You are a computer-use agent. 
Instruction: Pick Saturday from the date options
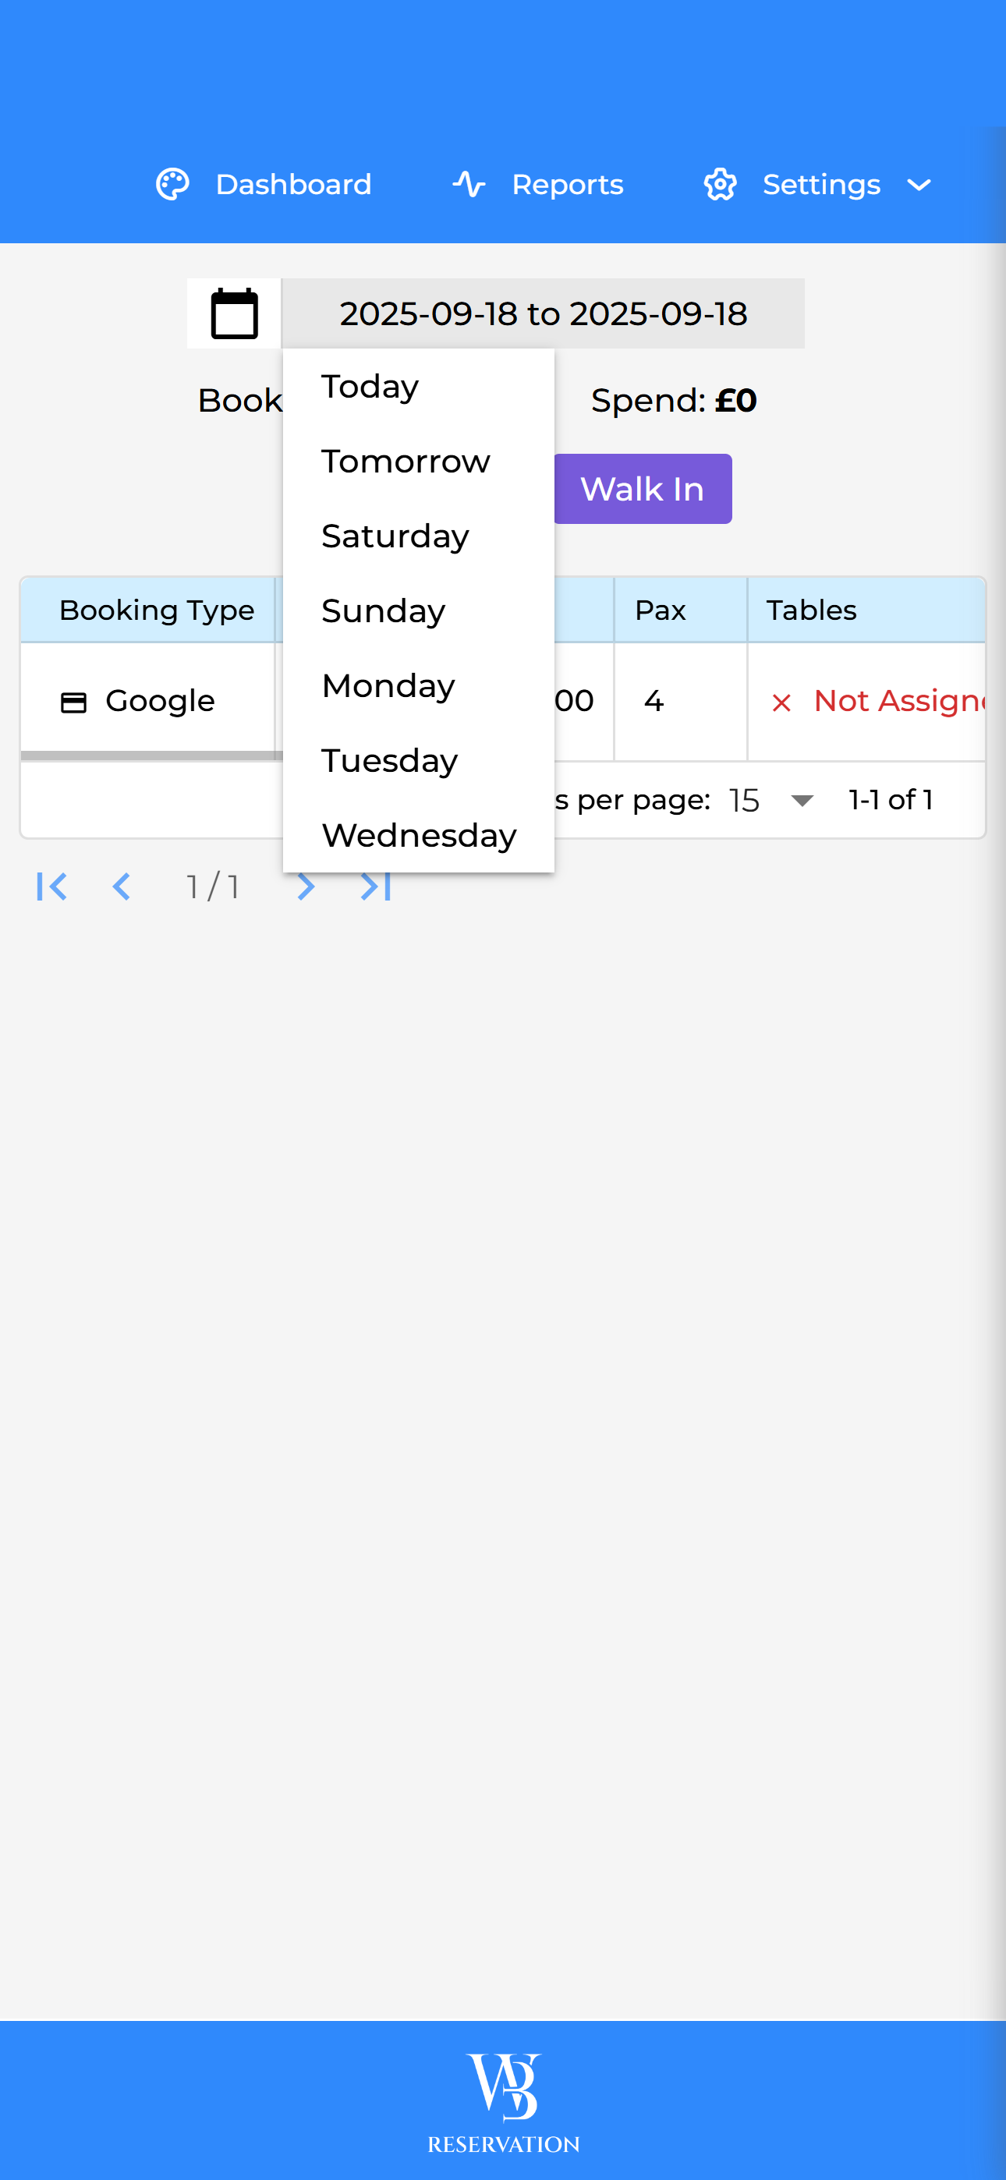tap(395, 536)
